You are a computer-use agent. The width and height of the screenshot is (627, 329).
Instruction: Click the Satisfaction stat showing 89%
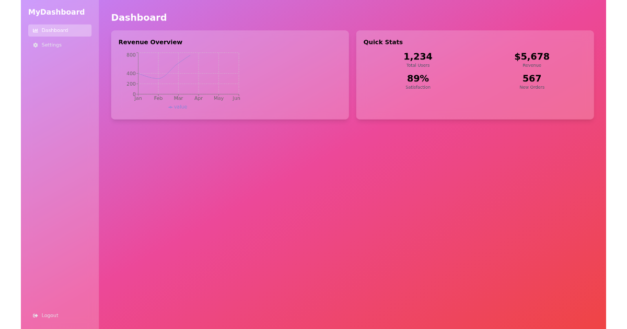click(417, 78)
